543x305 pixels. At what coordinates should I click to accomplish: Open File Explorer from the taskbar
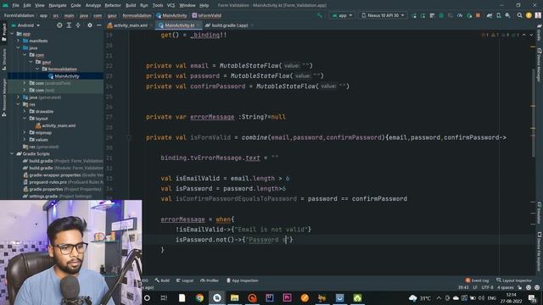(234, 297)
